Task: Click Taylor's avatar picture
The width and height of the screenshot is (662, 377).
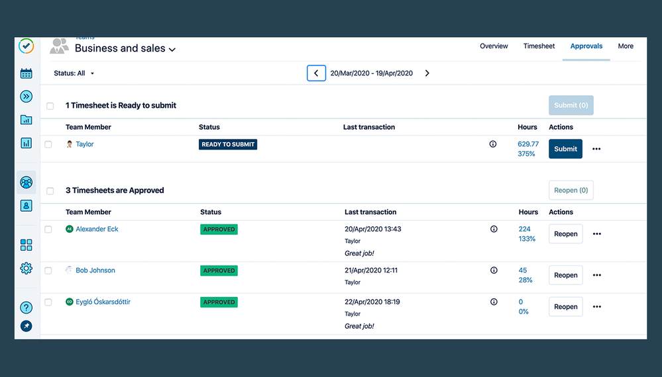Action: (69, 144)
